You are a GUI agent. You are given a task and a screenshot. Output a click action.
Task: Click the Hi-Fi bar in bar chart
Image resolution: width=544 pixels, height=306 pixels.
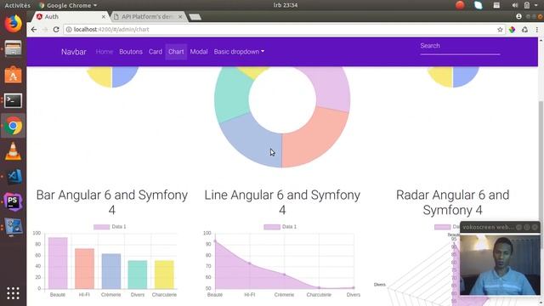pos(84,269)
